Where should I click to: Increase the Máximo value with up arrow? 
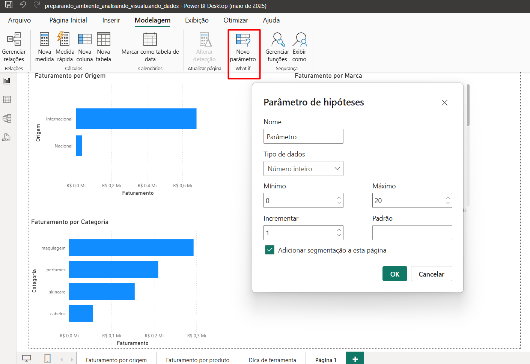448,197
